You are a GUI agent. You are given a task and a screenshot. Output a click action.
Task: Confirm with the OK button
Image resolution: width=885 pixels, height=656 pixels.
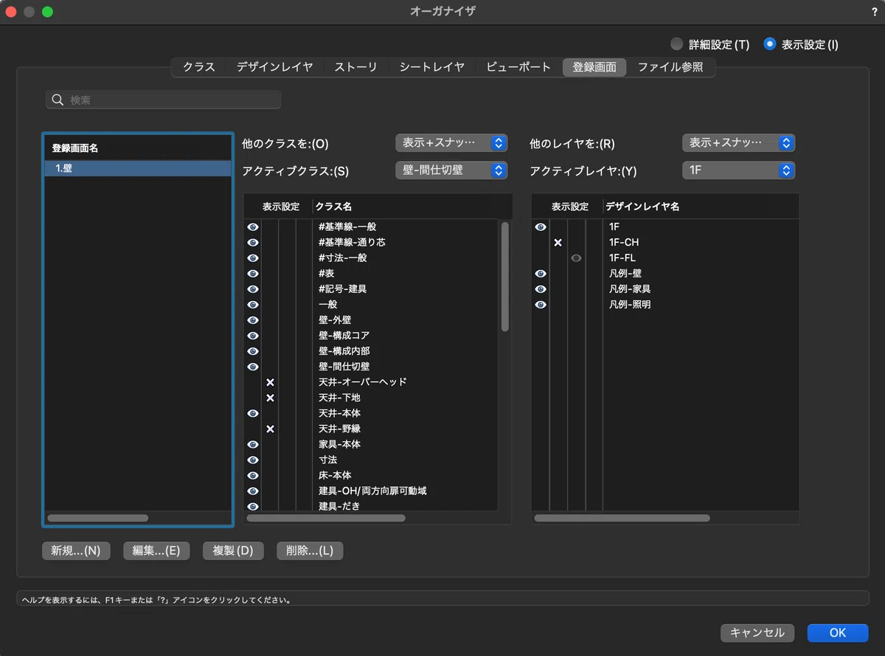coord(838,632)
